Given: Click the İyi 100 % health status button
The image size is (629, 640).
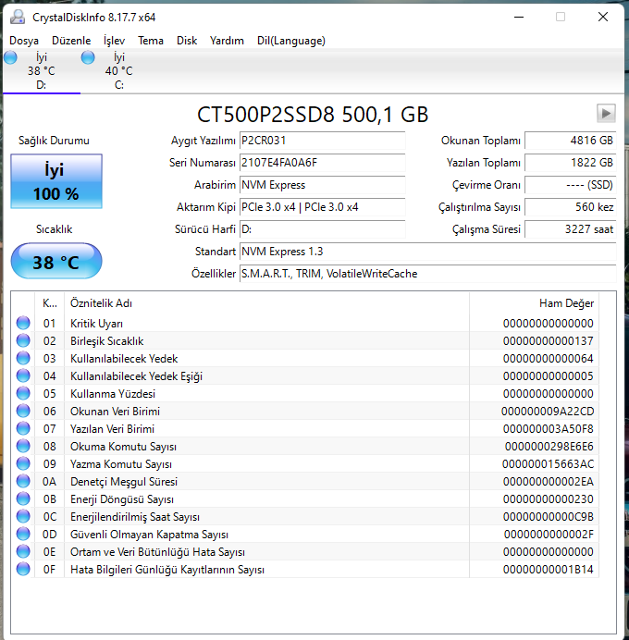Looking at the screenshot, I should click(55, 181).
